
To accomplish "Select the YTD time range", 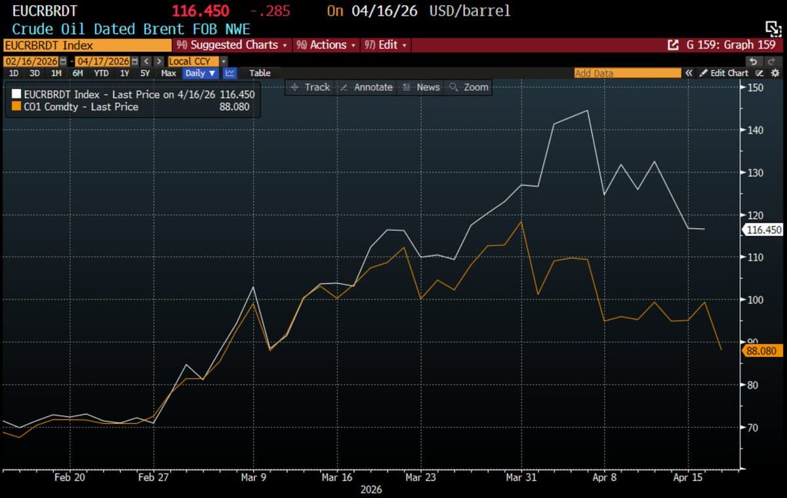I will pos(101,73).
